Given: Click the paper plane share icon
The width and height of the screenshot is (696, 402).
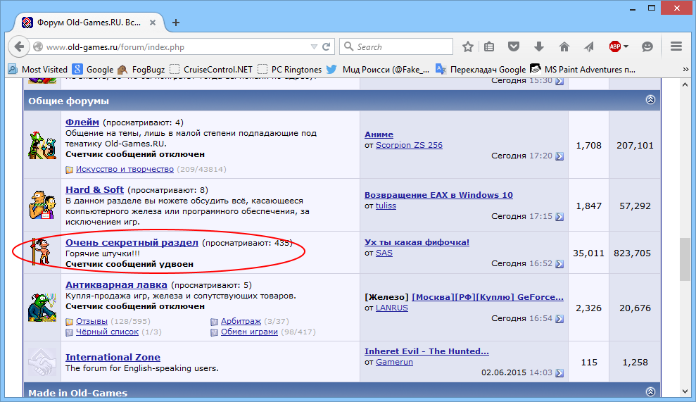Looking at the screenshot, I should (x=589, y=46).
